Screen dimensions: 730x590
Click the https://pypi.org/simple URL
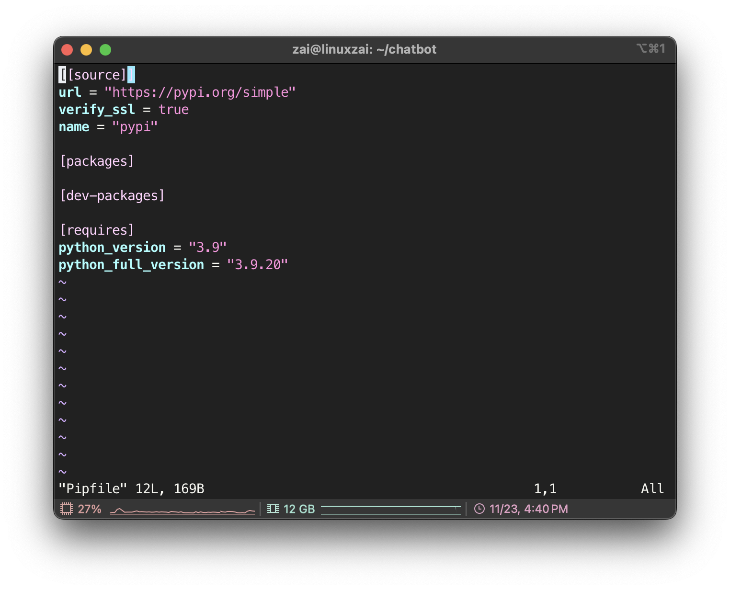(x=200, y=91)
